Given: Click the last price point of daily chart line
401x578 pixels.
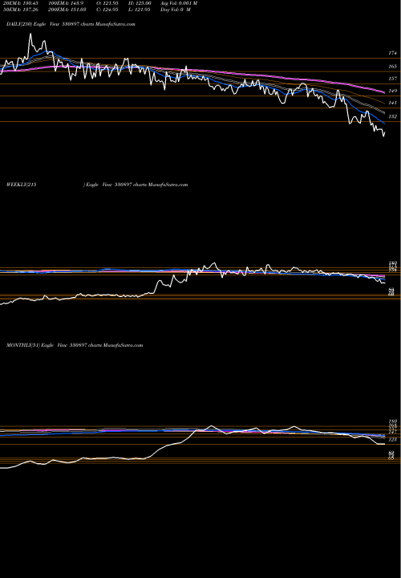Looking at the screenshot, I should [385, 132].
